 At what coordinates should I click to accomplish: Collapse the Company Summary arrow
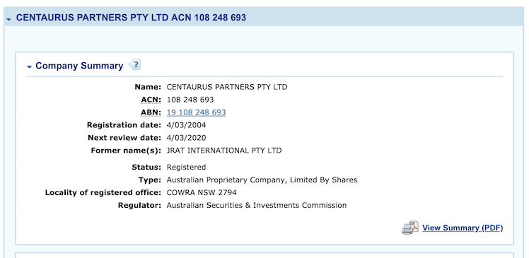pyautogui.click(x=30, y=66)
